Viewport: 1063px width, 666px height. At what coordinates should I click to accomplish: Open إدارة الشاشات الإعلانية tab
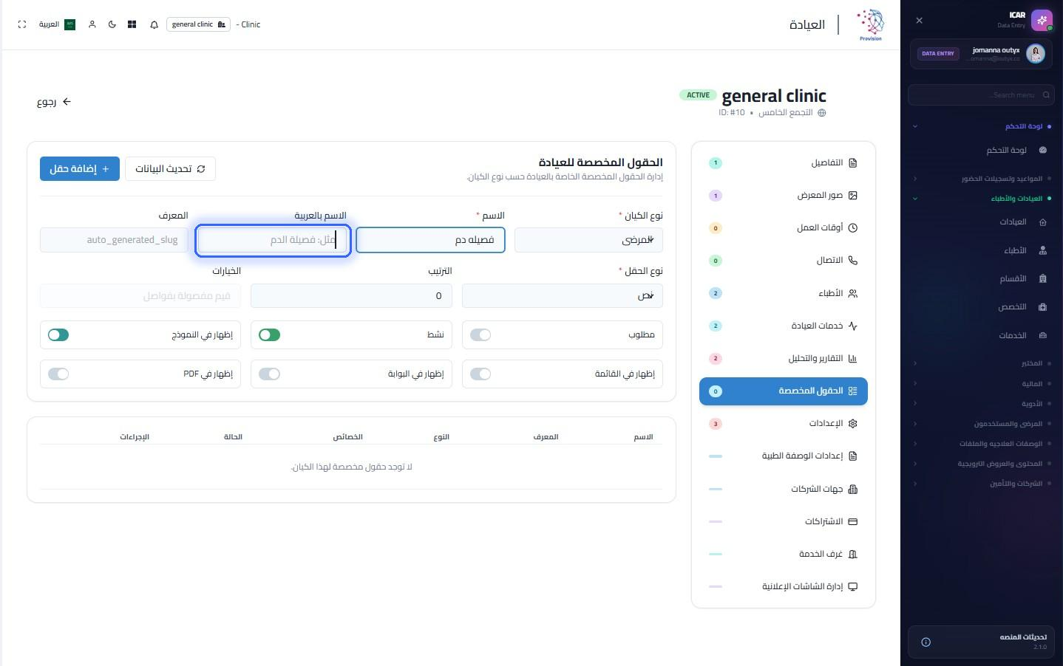[784, 586]
